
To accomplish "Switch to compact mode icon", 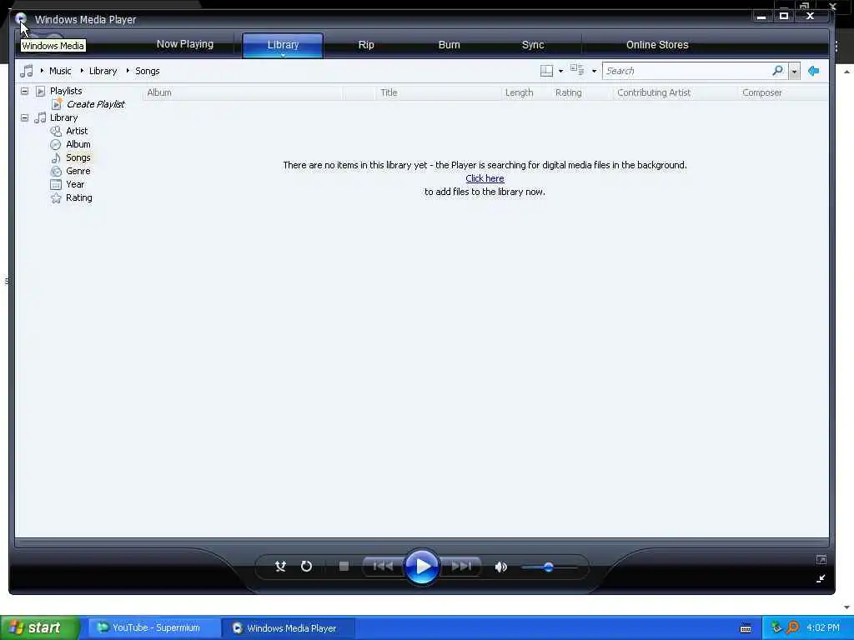I will pos(821,578).
